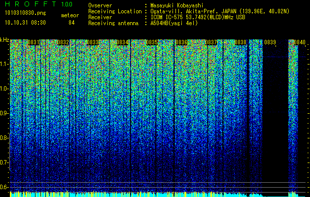This screenshot has width=310, height=197.
Task: Click the 0835 time marker
Action: [x=152, y=42]
